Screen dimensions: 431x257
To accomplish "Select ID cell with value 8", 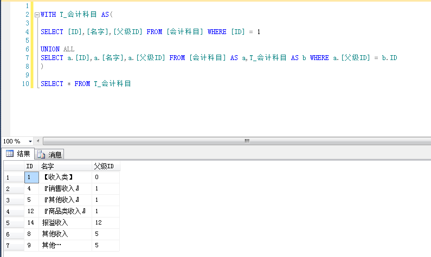I will click(x=31, y=234).
